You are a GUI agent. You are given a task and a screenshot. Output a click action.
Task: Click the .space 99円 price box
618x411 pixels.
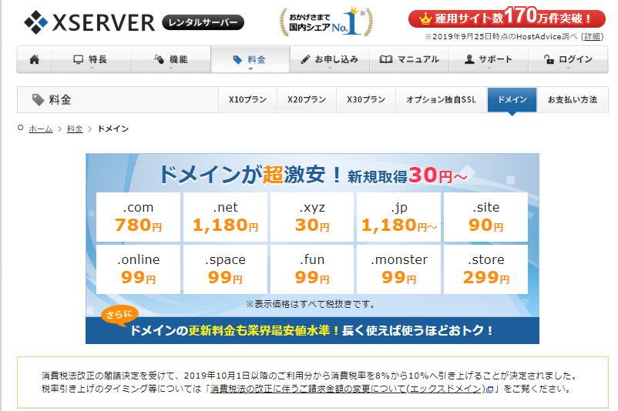pos(226,269)
